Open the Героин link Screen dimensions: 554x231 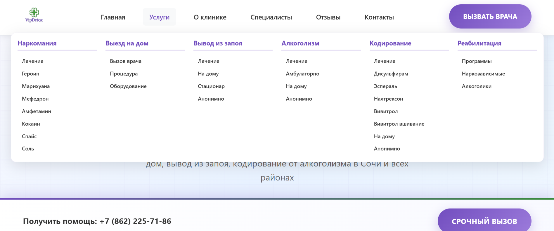click(31, 74)
